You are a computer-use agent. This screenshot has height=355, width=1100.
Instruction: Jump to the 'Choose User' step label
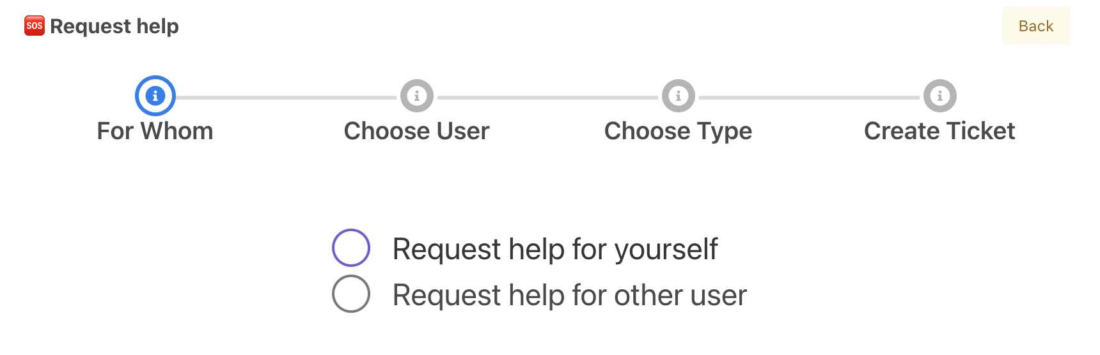coord(417,131)
